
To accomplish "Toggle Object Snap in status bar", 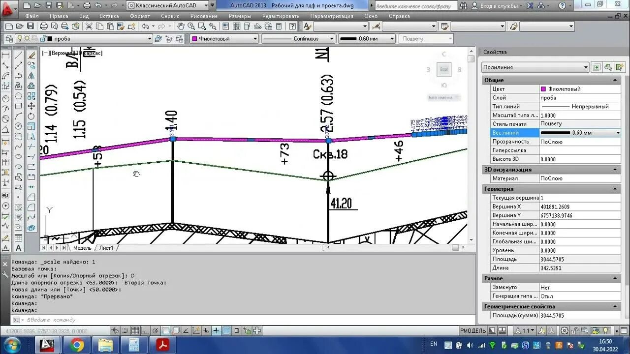I will 166,330.
